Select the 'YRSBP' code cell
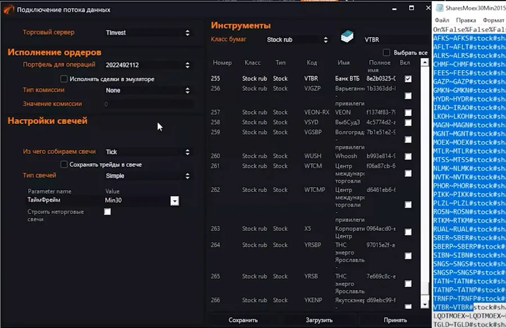Viewport: 506px width, 328px height. tap(313, 245)
